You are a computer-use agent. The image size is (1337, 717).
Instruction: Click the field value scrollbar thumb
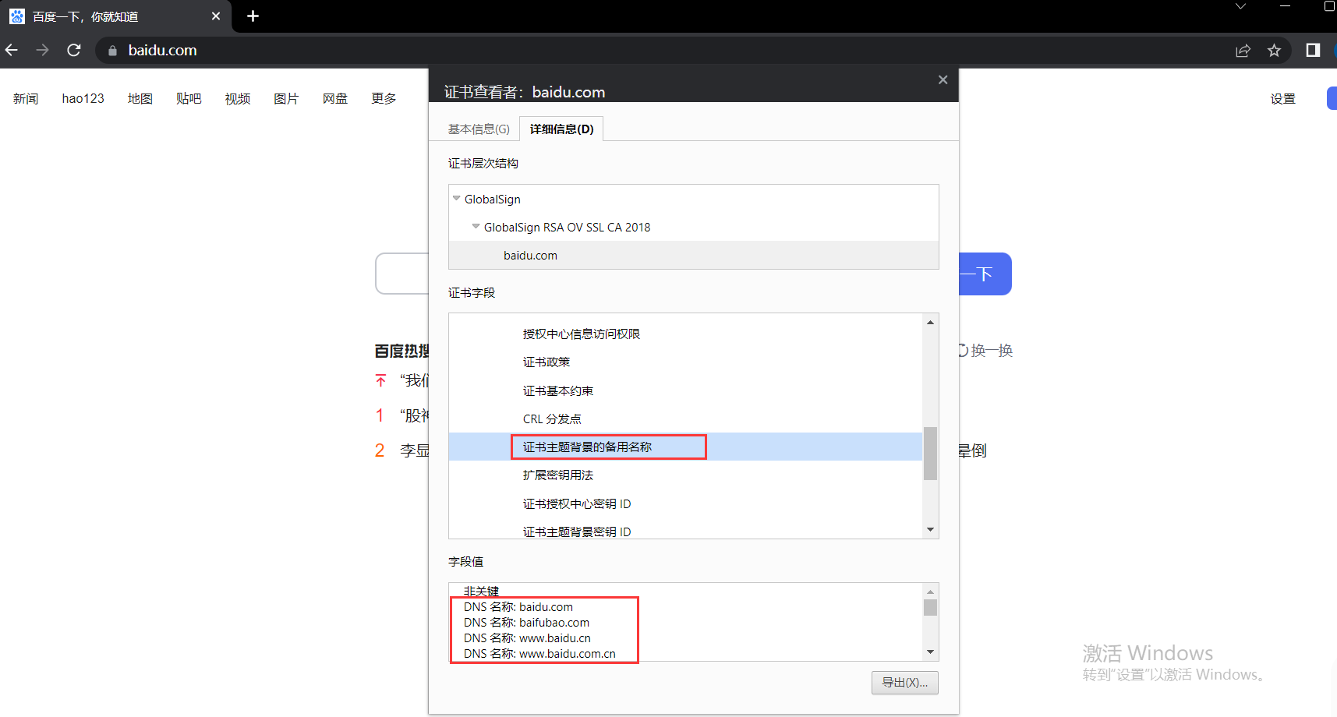tap(930, 608)
